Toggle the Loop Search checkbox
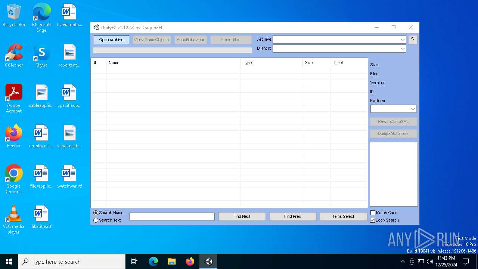 pyautogui.click(x=373, y=220)
